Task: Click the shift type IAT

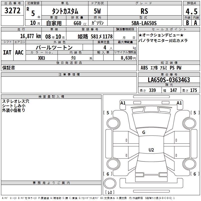Action: [7, 53]
